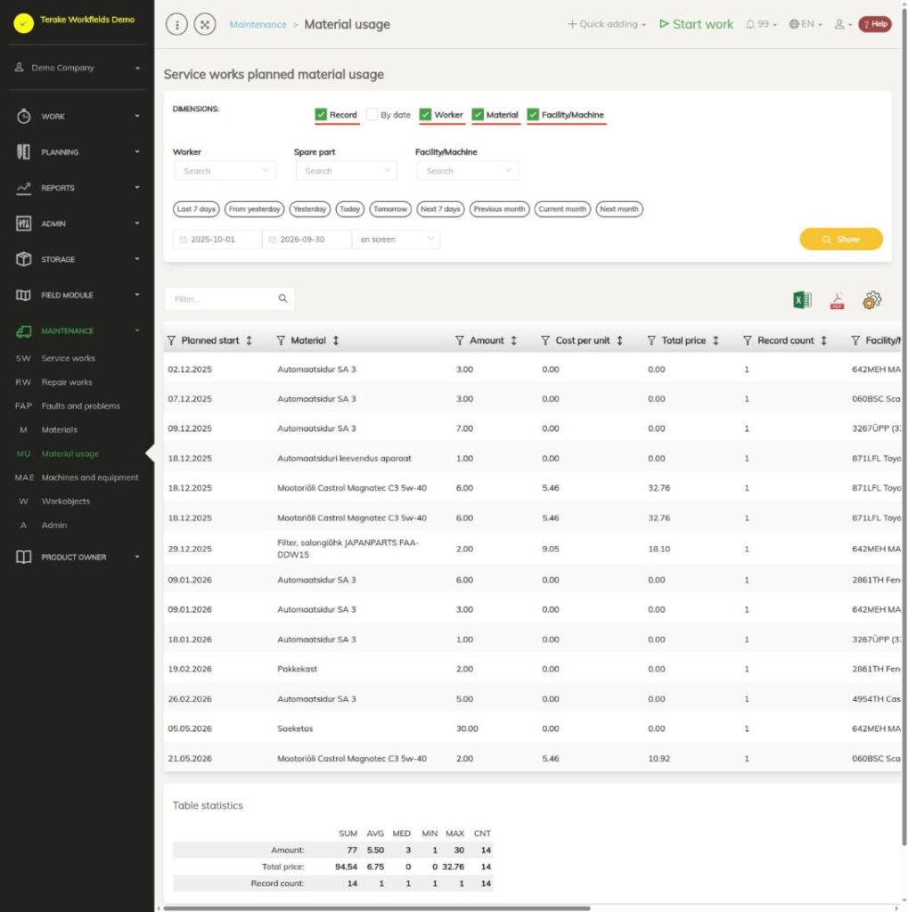The image size is (908, 912).
Task: Open the Worker search dropdown
Action: pyautogui.click(x=225, y=170)
